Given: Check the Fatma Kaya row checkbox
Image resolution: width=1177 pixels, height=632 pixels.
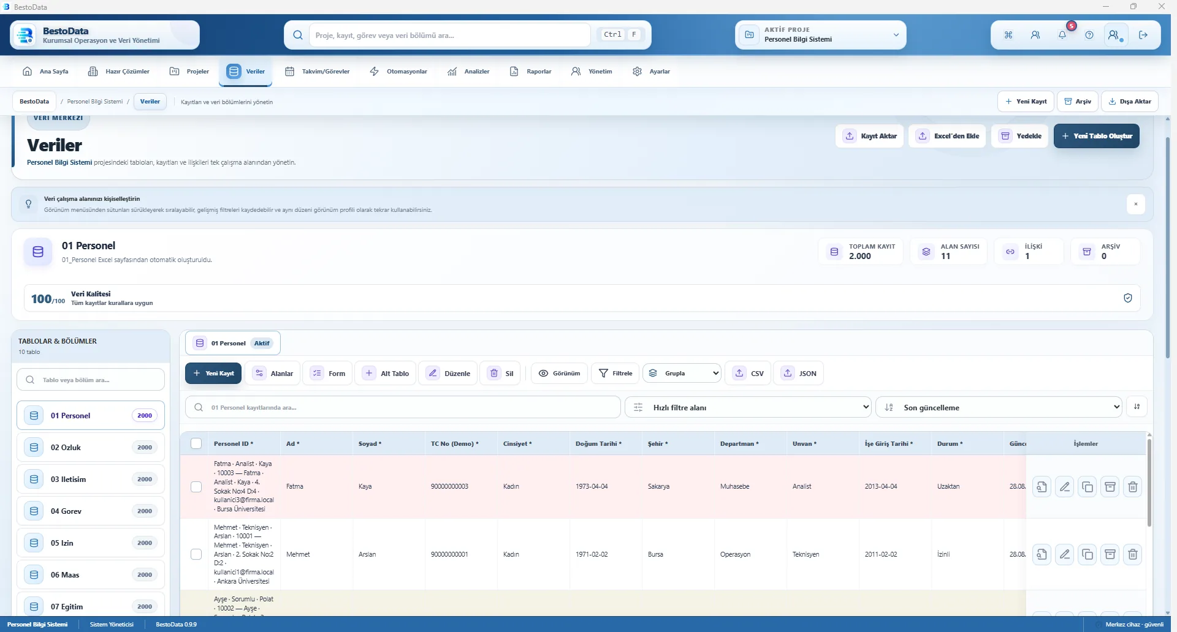Looking at the screenshot, I should coord(196,487).
